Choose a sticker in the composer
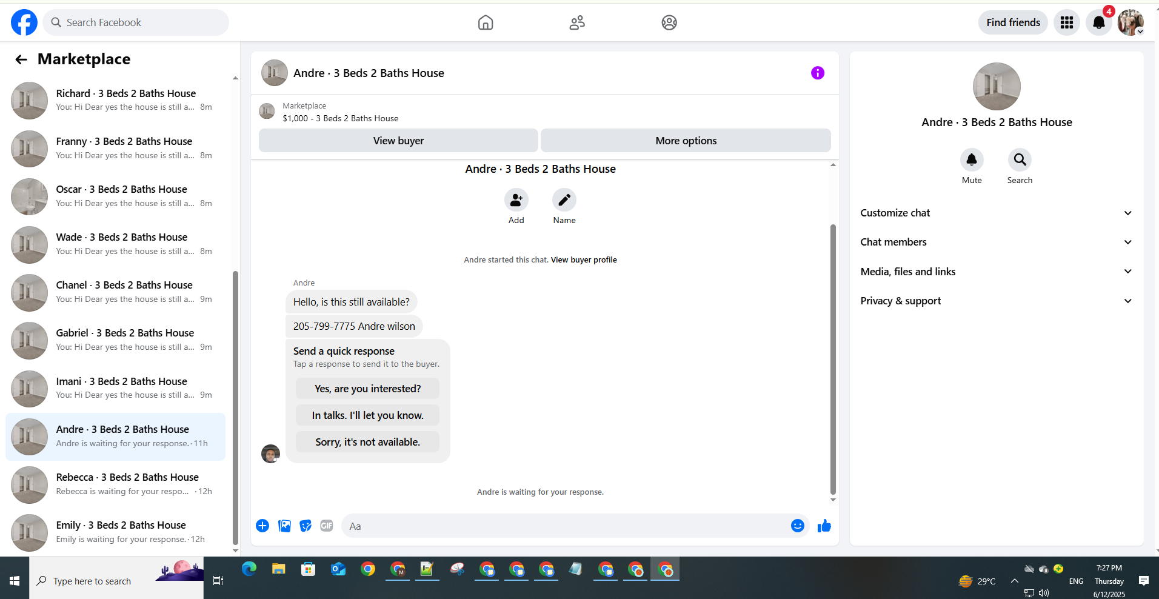Viewport: 1159px width, 599px height. (x=306, y=526)
